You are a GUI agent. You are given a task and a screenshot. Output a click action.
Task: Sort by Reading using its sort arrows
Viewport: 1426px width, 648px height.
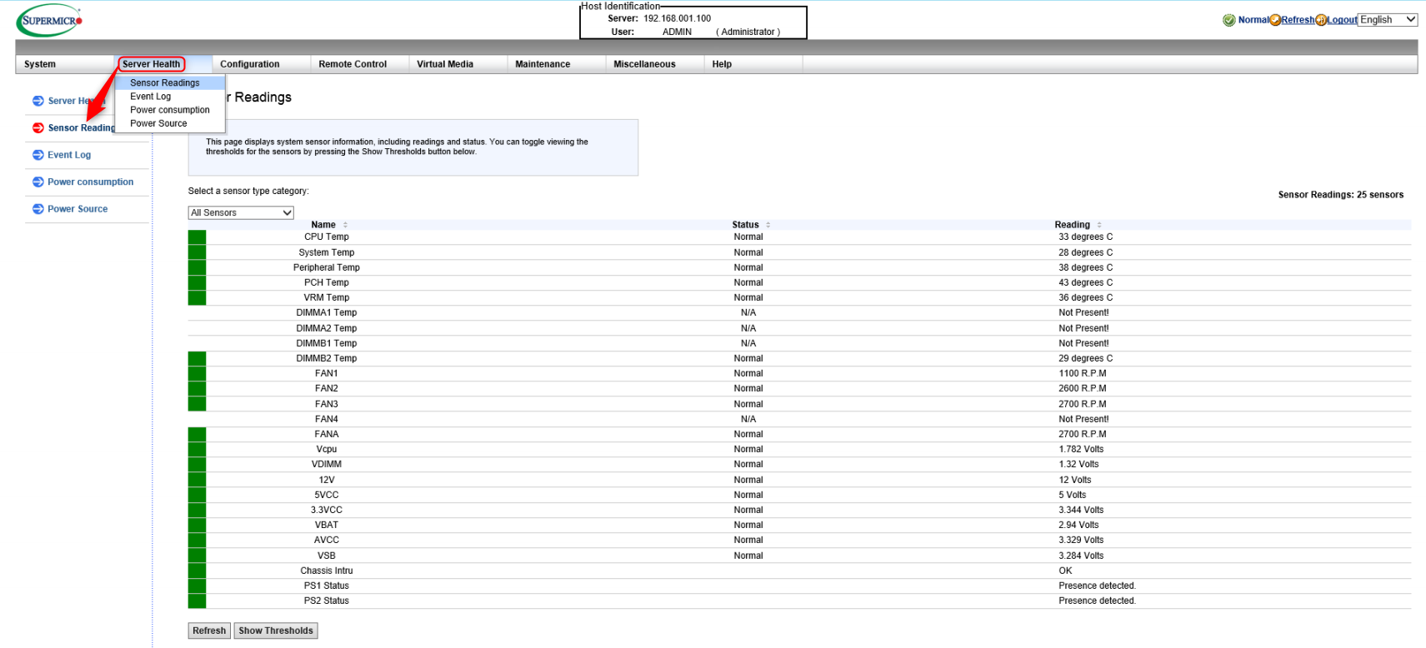[x=1098, y=225]
